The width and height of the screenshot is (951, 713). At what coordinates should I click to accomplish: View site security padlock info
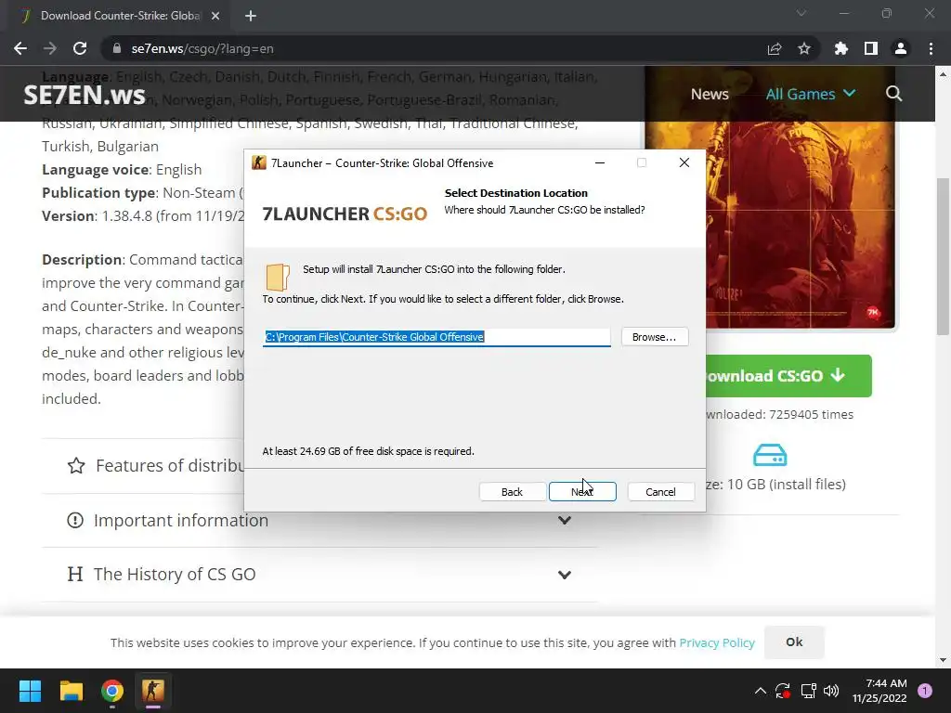pos(116,48)
